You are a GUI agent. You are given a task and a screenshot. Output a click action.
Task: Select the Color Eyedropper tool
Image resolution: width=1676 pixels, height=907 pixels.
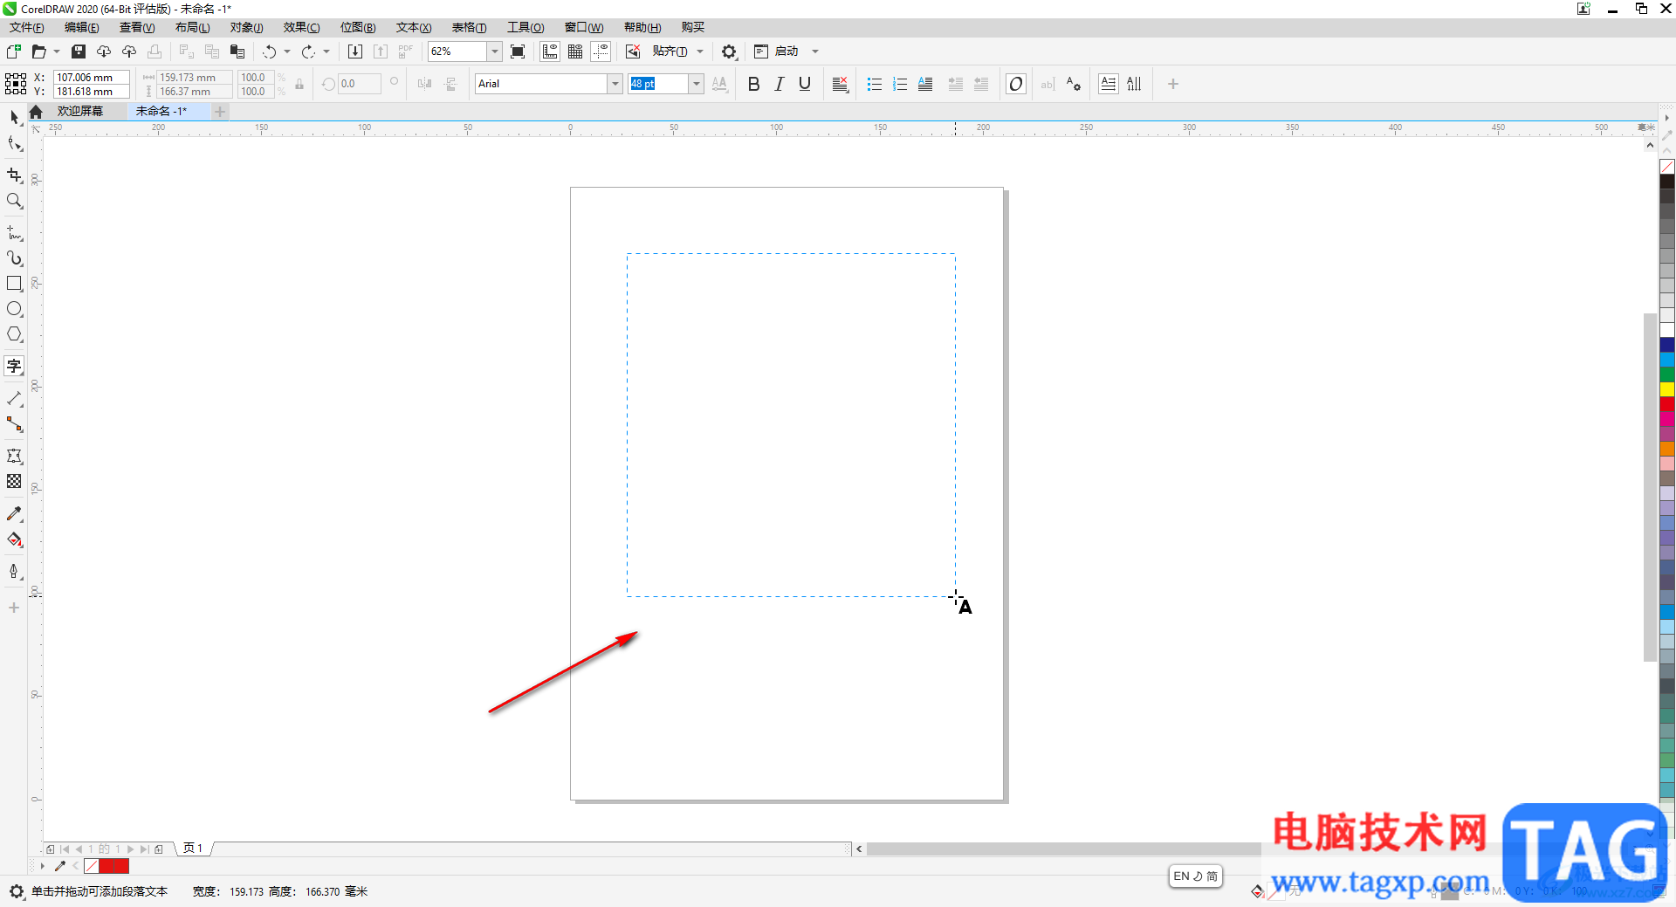[x=14, y=514]
